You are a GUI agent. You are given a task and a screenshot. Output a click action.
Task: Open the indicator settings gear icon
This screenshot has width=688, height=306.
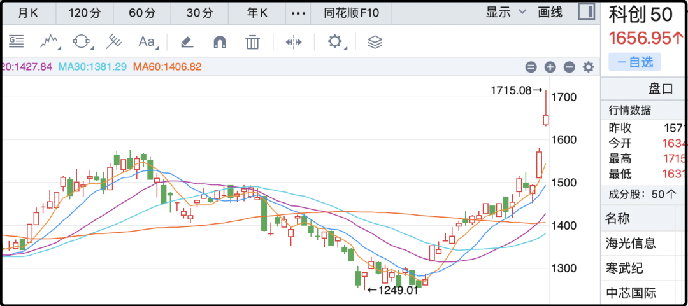589,67
